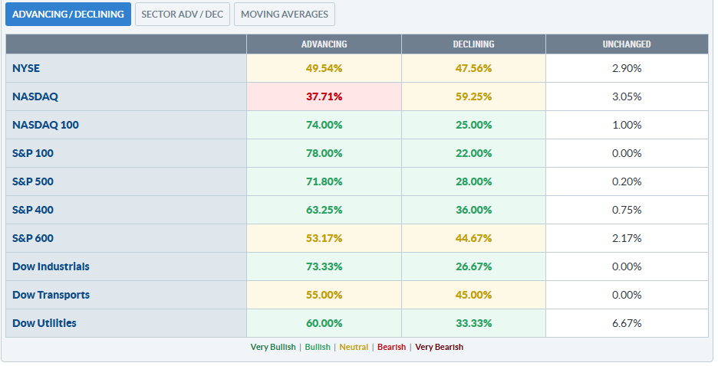Viewport: 718px width, 366px height.
Task: Select the Dow Transports link
Action: click(51, 295)
